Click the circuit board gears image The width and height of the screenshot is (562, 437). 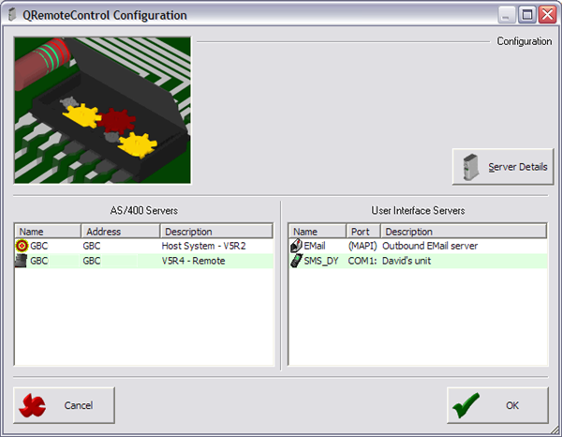pyautogui.click(x=102, y=111)
